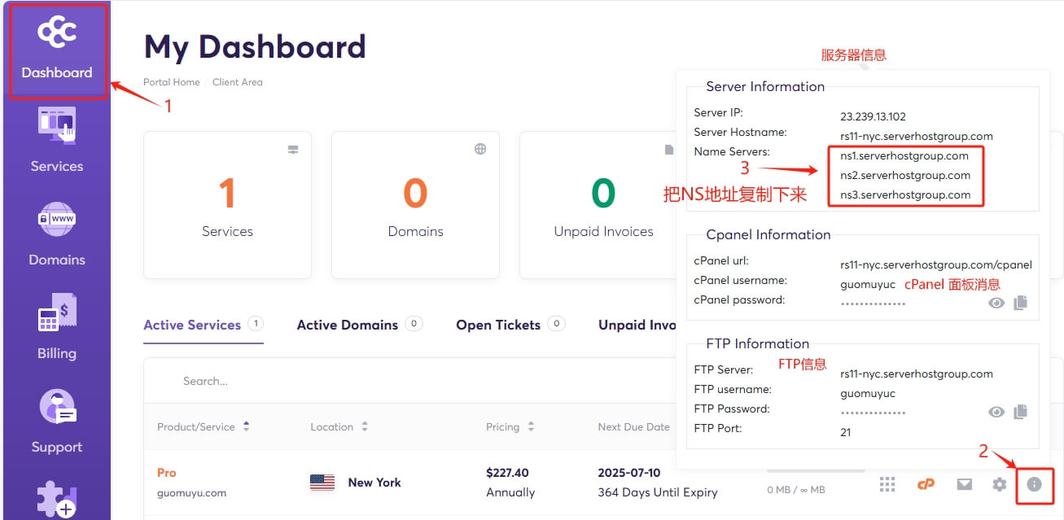Copy the cPanel password
1064x520 pixels.
coord(1021,303)
